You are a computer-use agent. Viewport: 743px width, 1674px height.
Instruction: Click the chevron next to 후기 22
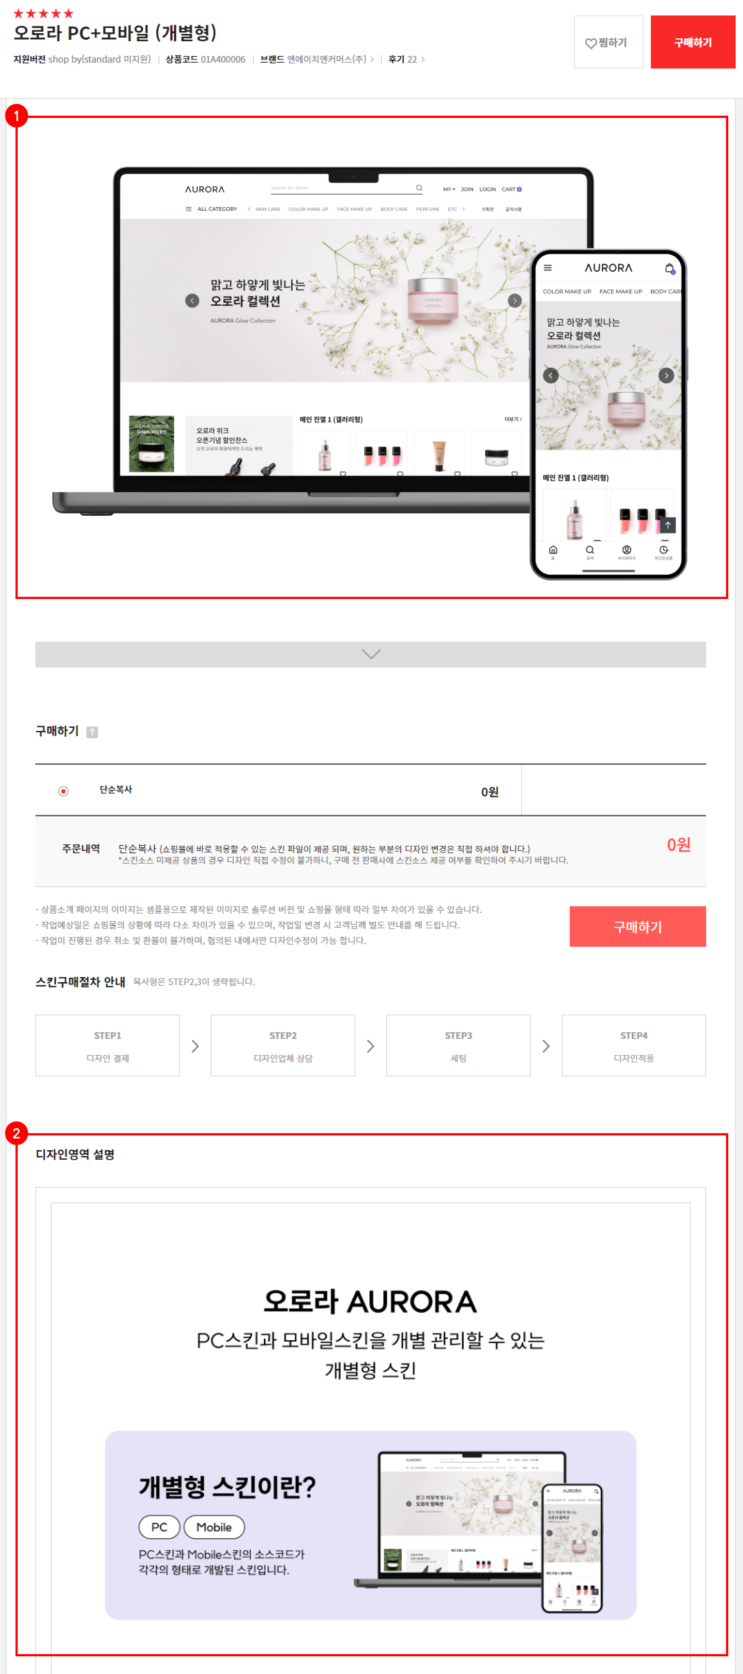pos(423,59)
